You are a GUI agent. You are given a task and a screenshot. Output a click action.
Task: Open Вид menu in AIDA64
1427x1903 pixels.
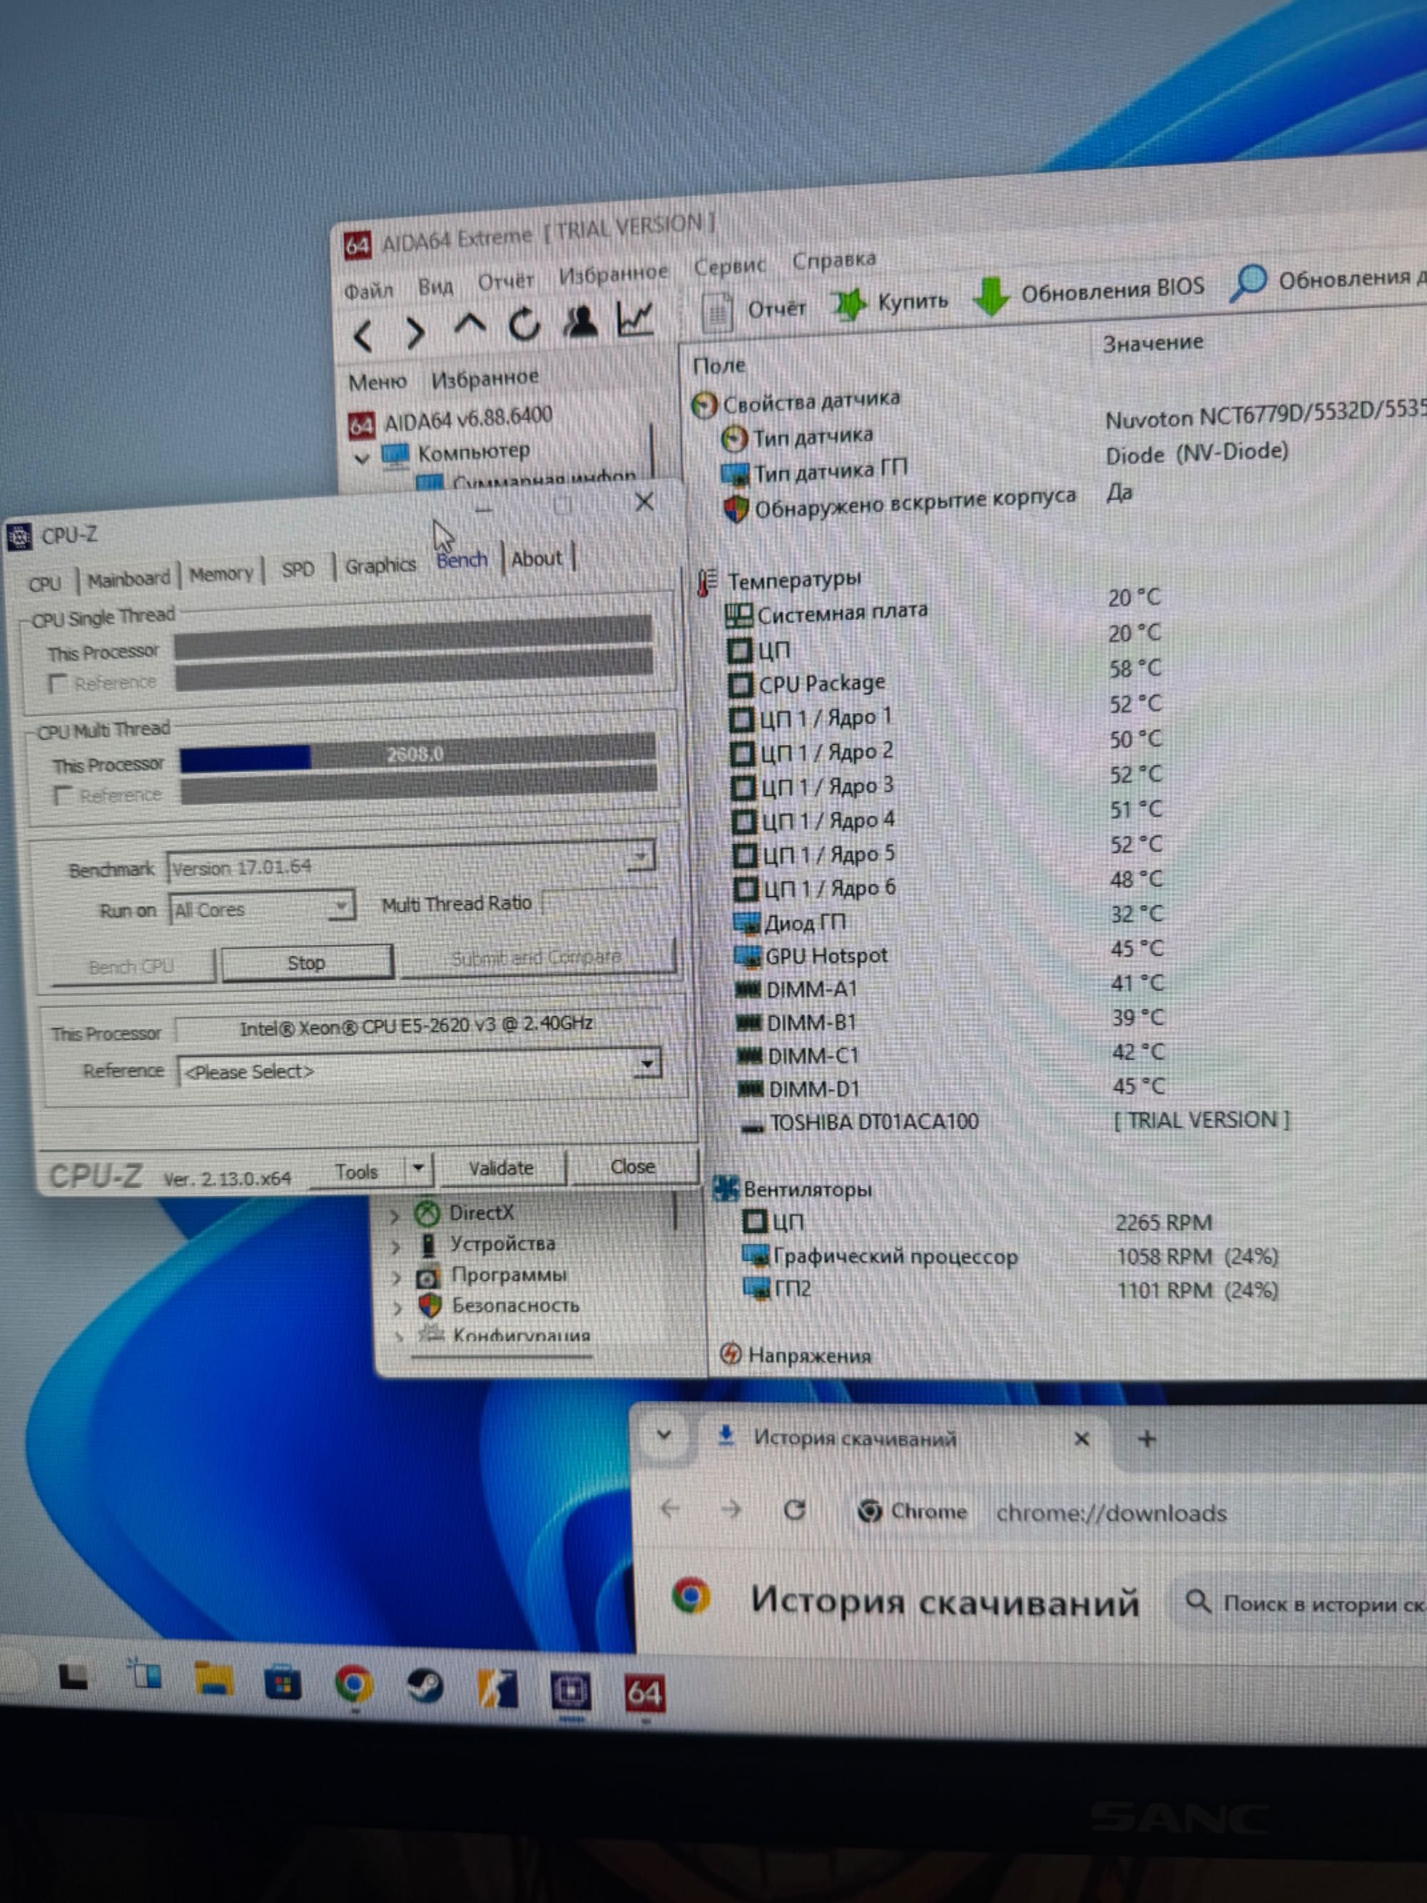pos(435,286)
